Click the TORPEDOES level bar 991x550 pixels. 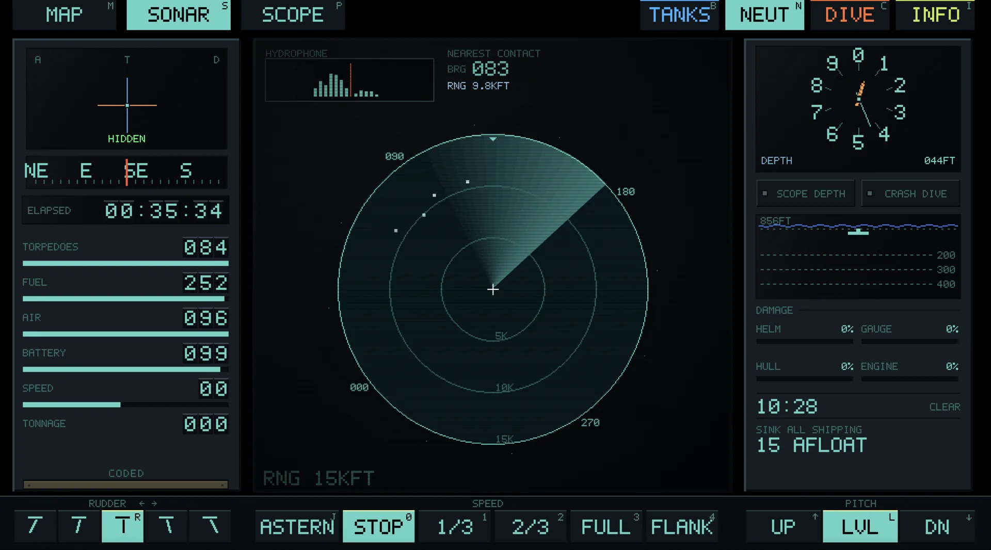pyautogui.click(x=125, y=263)
